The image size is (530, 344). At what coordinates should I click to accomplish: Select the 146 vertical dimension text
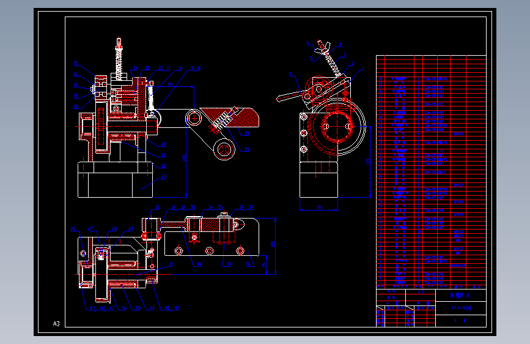pyautogui.click(x=184, y=157)
